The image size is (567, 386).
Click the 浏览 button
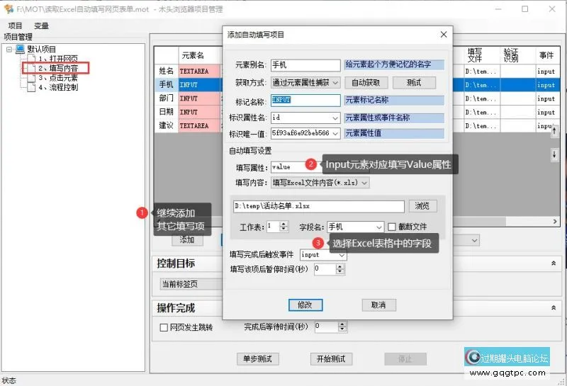[x=422, y=206]
